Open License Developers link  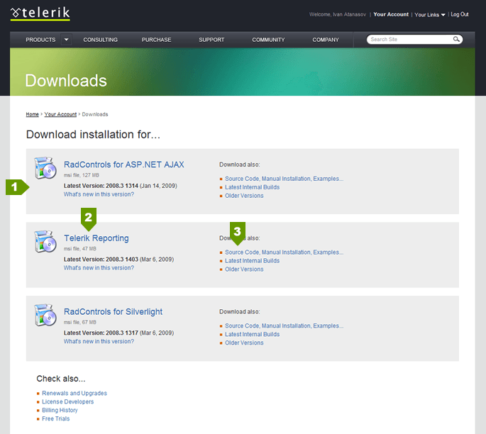pos(68,401)
